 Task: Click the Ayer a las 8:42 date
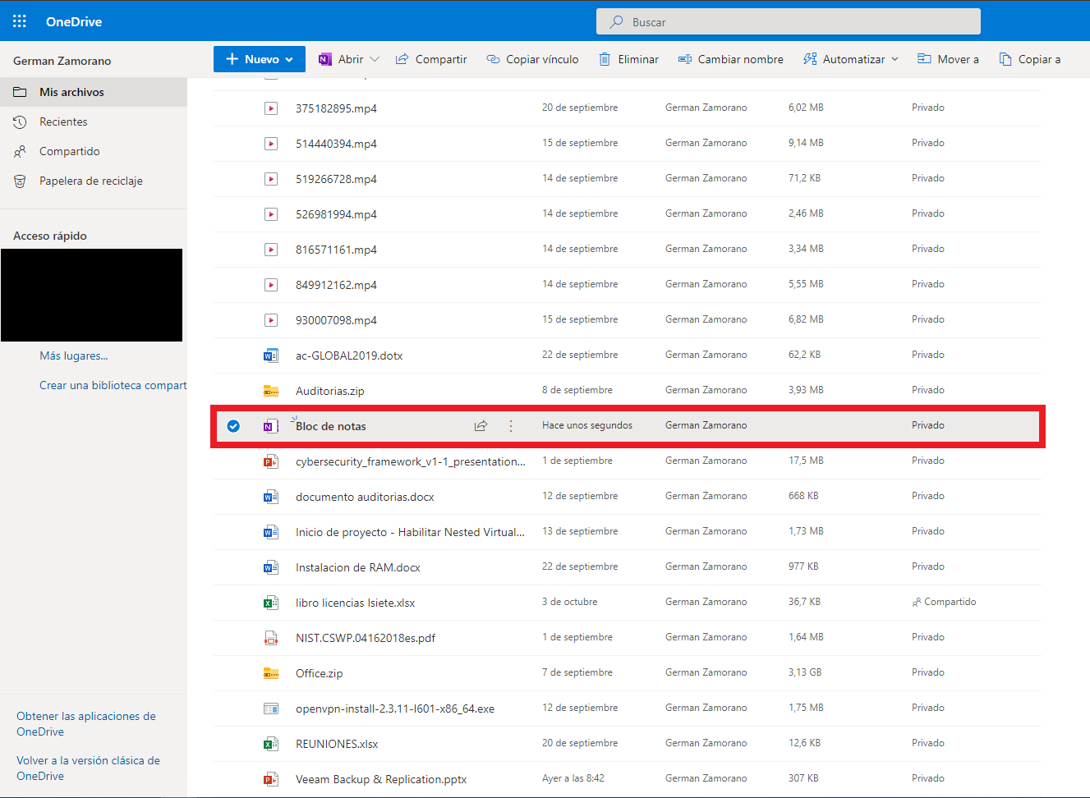pyautogui.click(x=573, y=778)
